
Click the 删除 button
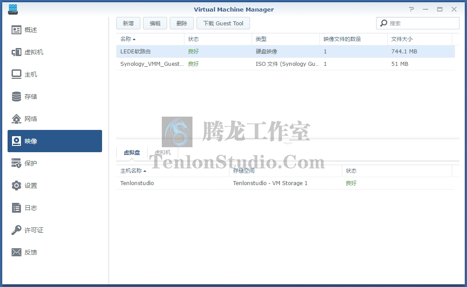click(x=182, y=23)
